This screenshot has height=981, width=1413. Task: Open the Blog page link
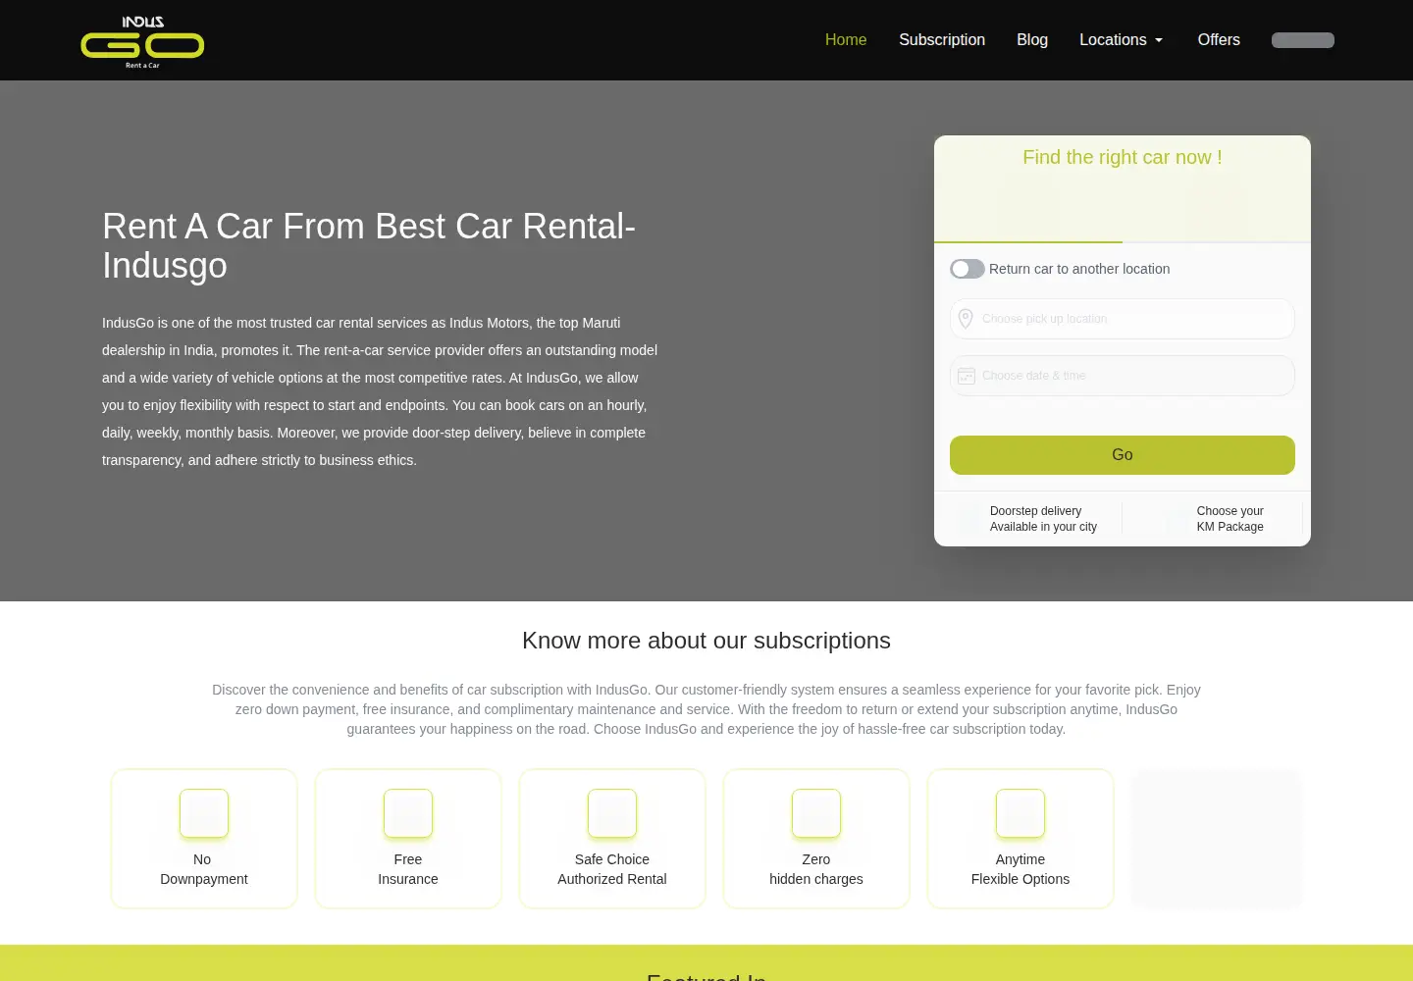(1032, 40)
